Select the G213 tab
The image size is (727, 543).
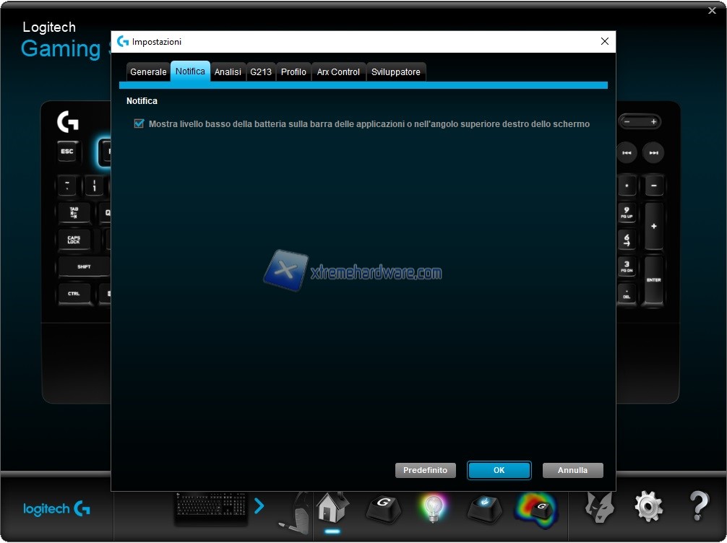(260, 72)
